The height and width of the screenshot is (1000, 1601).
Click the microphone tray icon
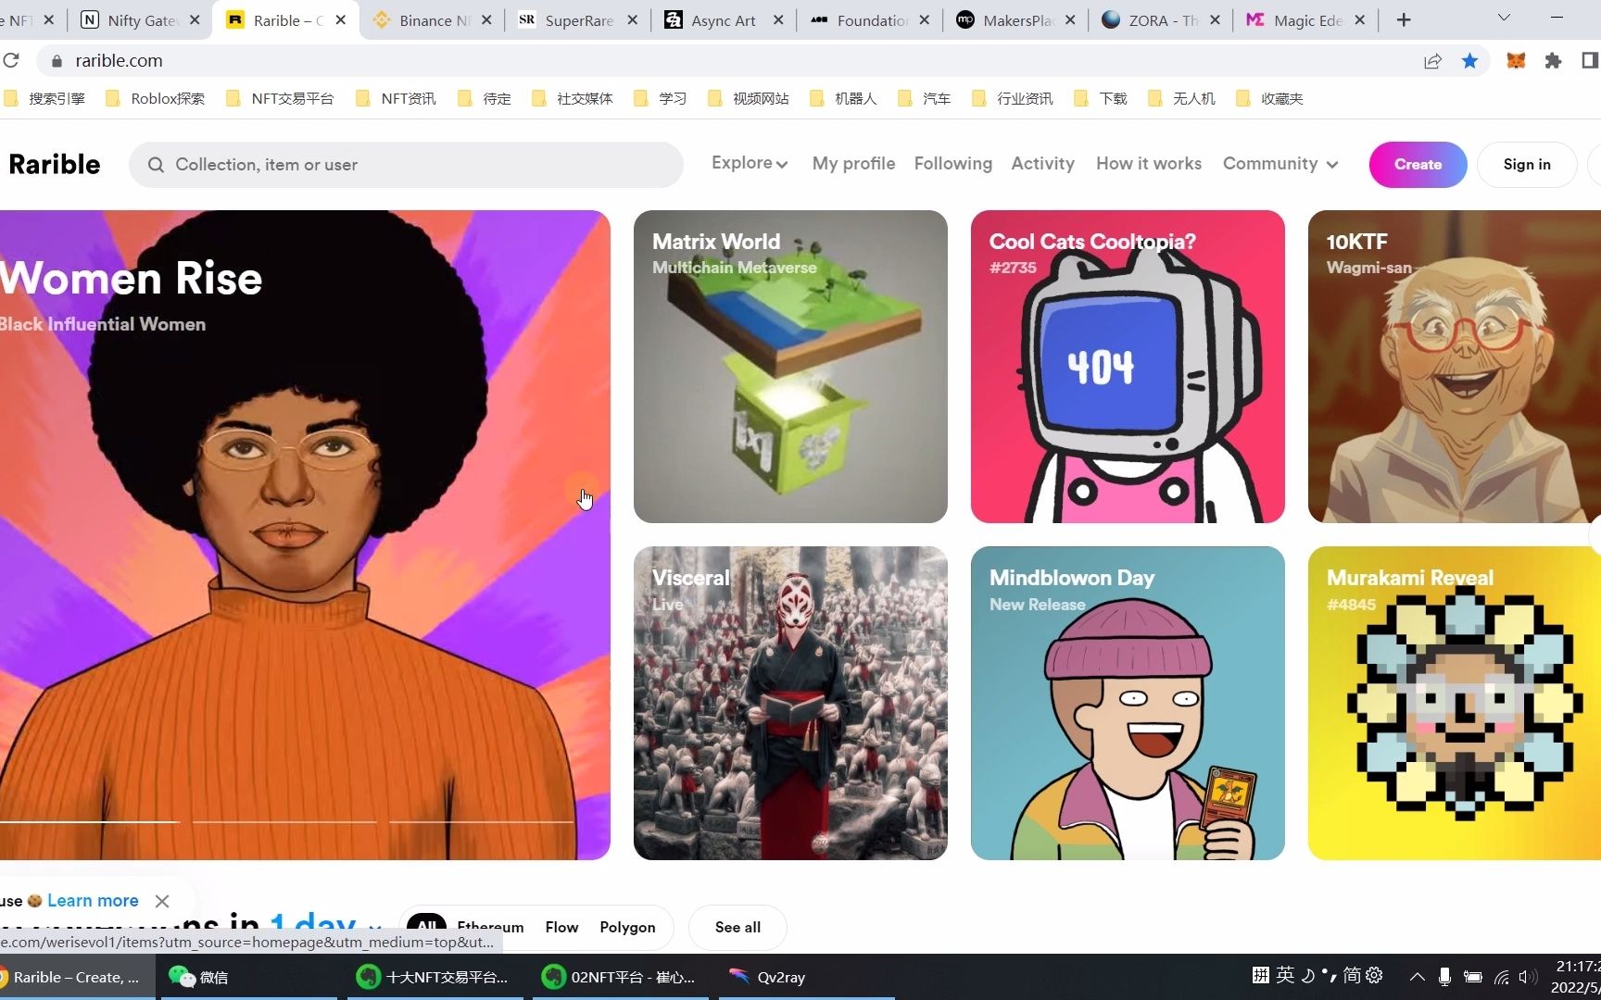point(1444,977)
